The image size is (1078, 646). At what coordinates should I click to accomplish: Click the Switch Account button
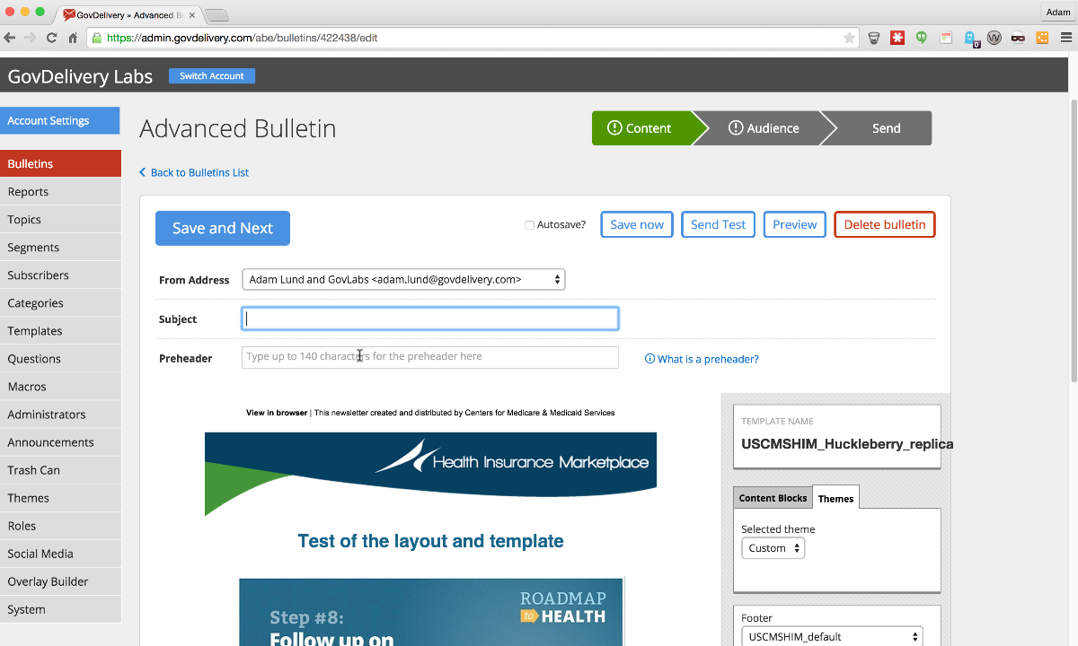click(212, 76)
